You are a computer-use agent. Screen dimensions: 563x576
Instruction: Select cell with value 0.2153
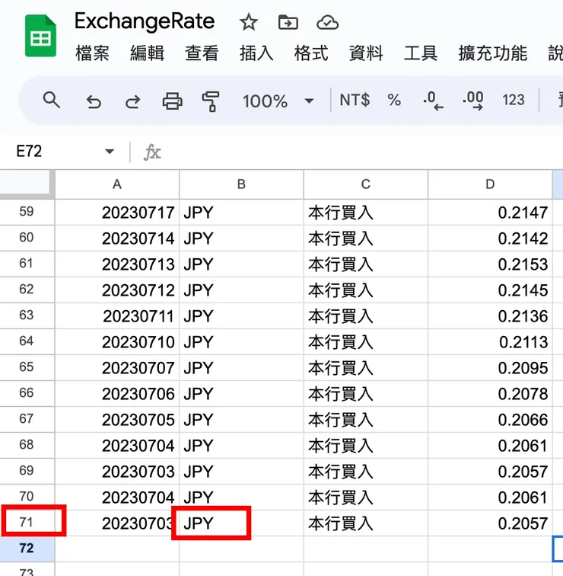point(490,264)
